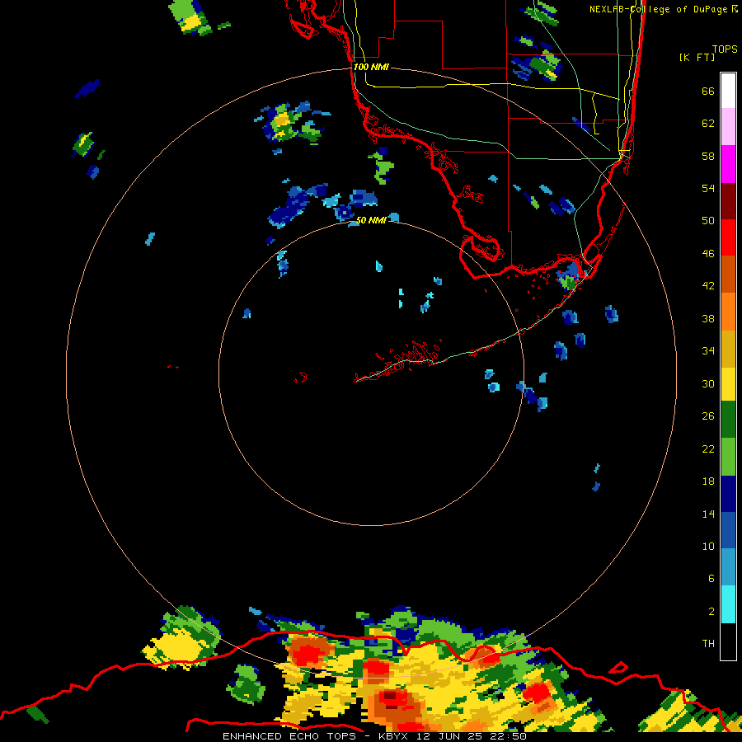Click the 46 legend value
Image resolution: width=742 pixels, height=742 pixels.
click(x=708, y=253)
